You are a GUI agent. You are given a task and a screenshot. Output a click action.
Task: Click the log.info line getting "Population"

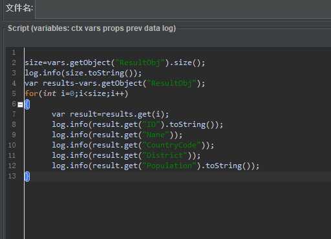coord(155,166)
